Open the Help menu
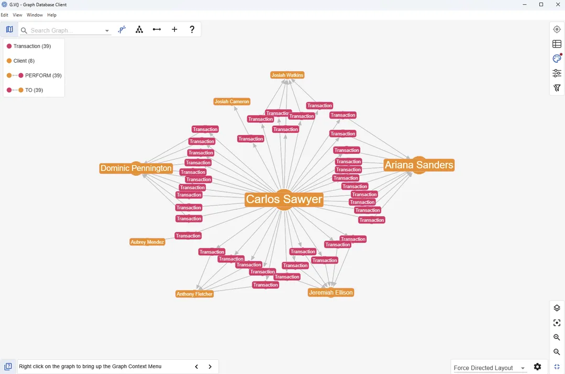The image size is (565, 374). tap(52, 15)
